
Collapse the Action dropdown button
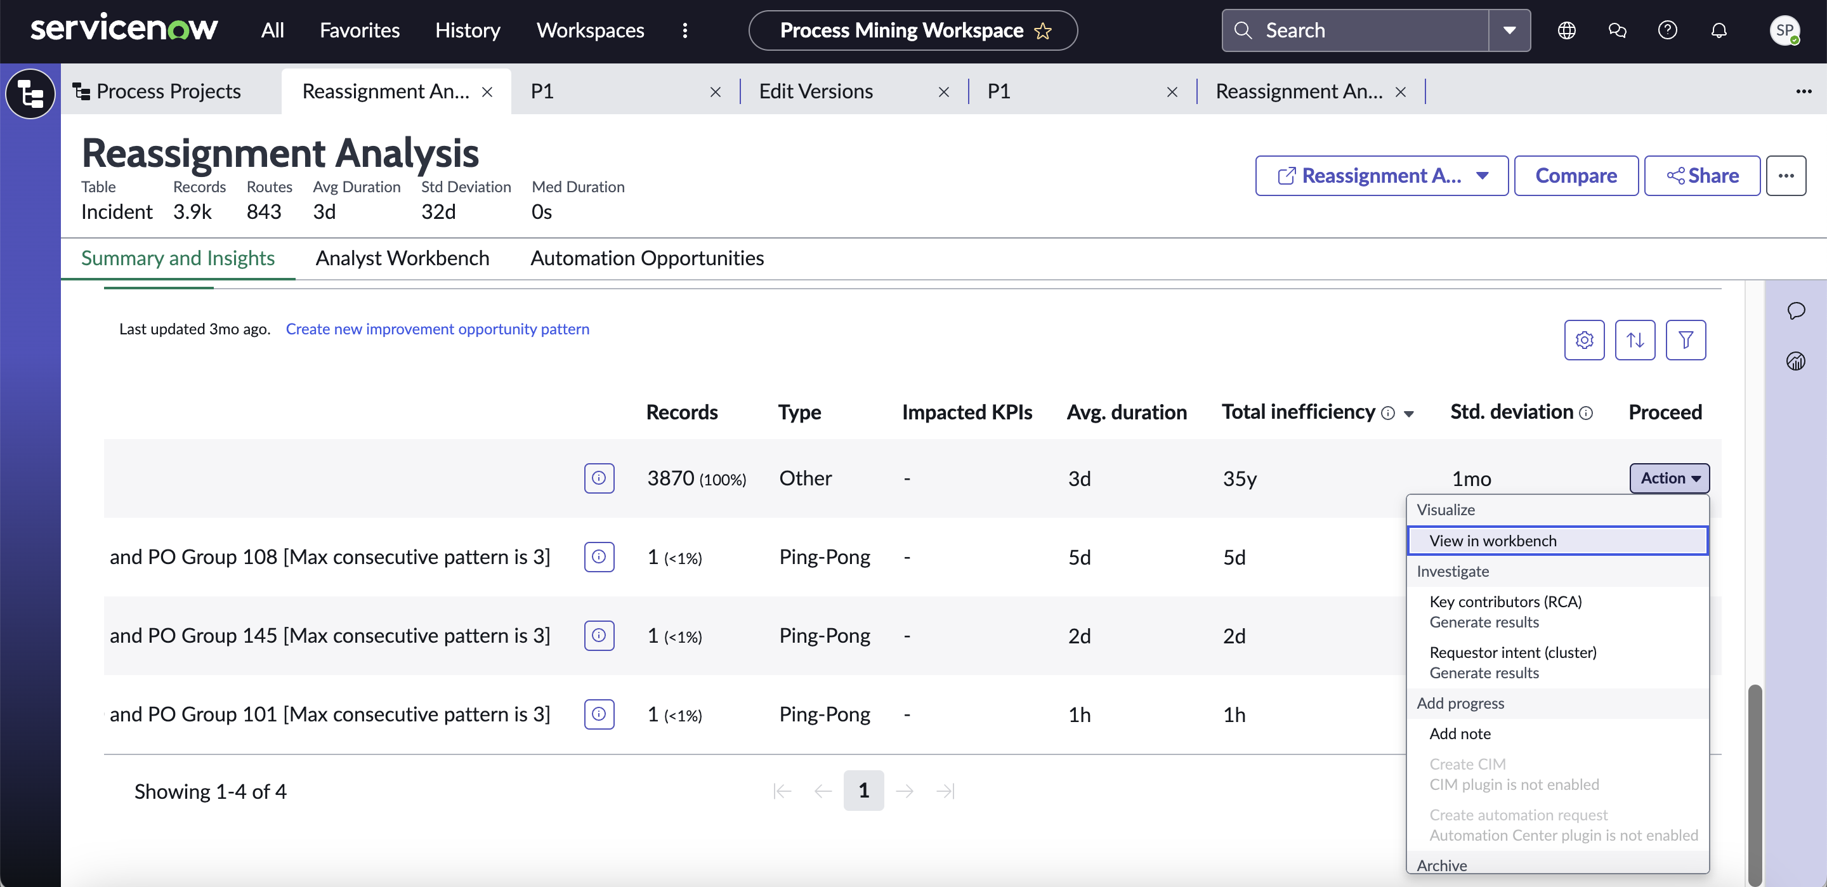[x=1670, y=478]
